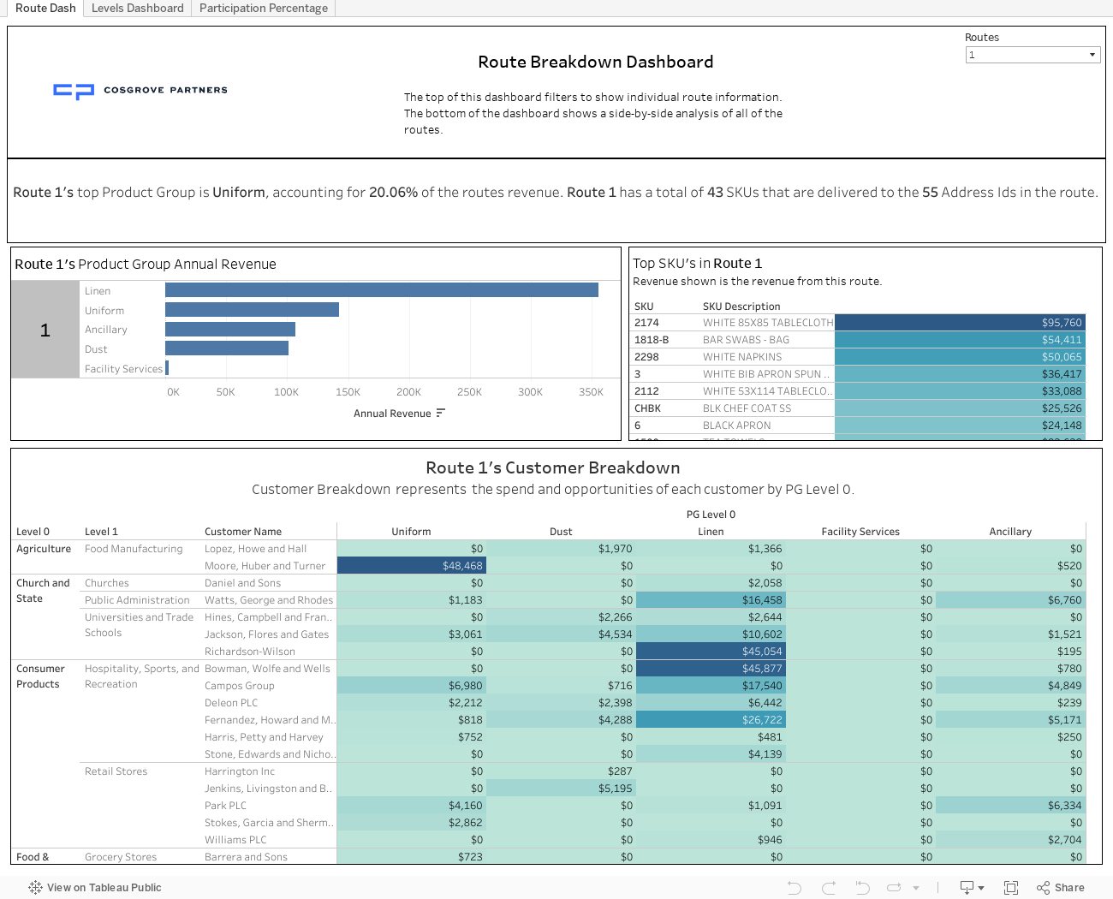Select the Uniform revenue bar
1113x899 pixels.
click(x=252, y=310)
